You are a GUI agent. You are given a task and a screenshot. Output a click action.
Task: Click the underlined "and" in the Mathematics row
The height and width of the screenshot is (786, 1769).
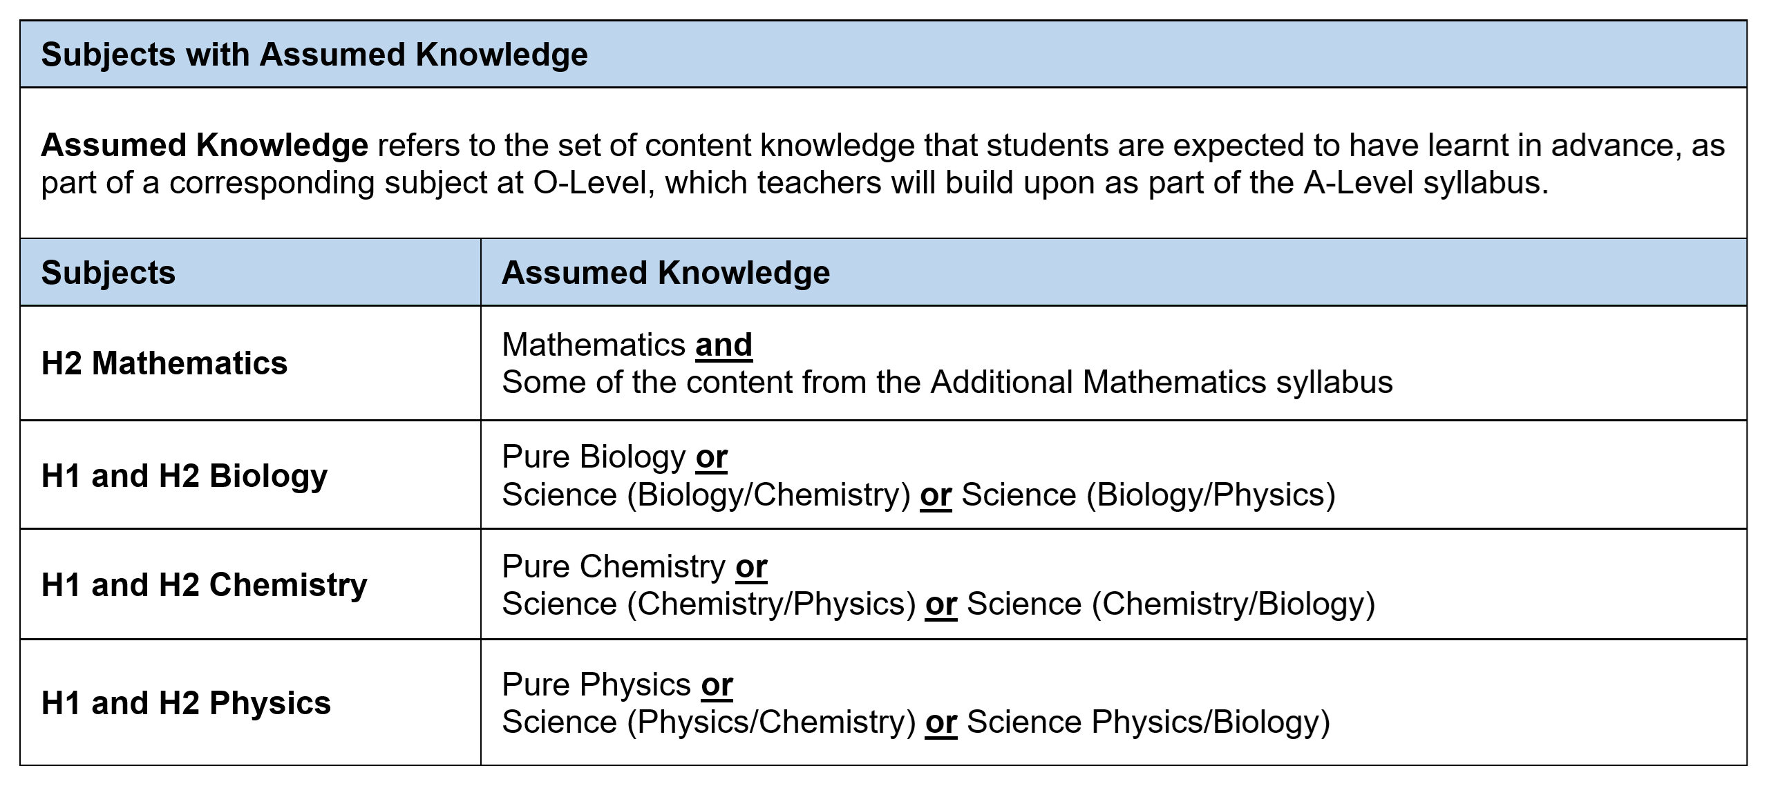point(723,345)
